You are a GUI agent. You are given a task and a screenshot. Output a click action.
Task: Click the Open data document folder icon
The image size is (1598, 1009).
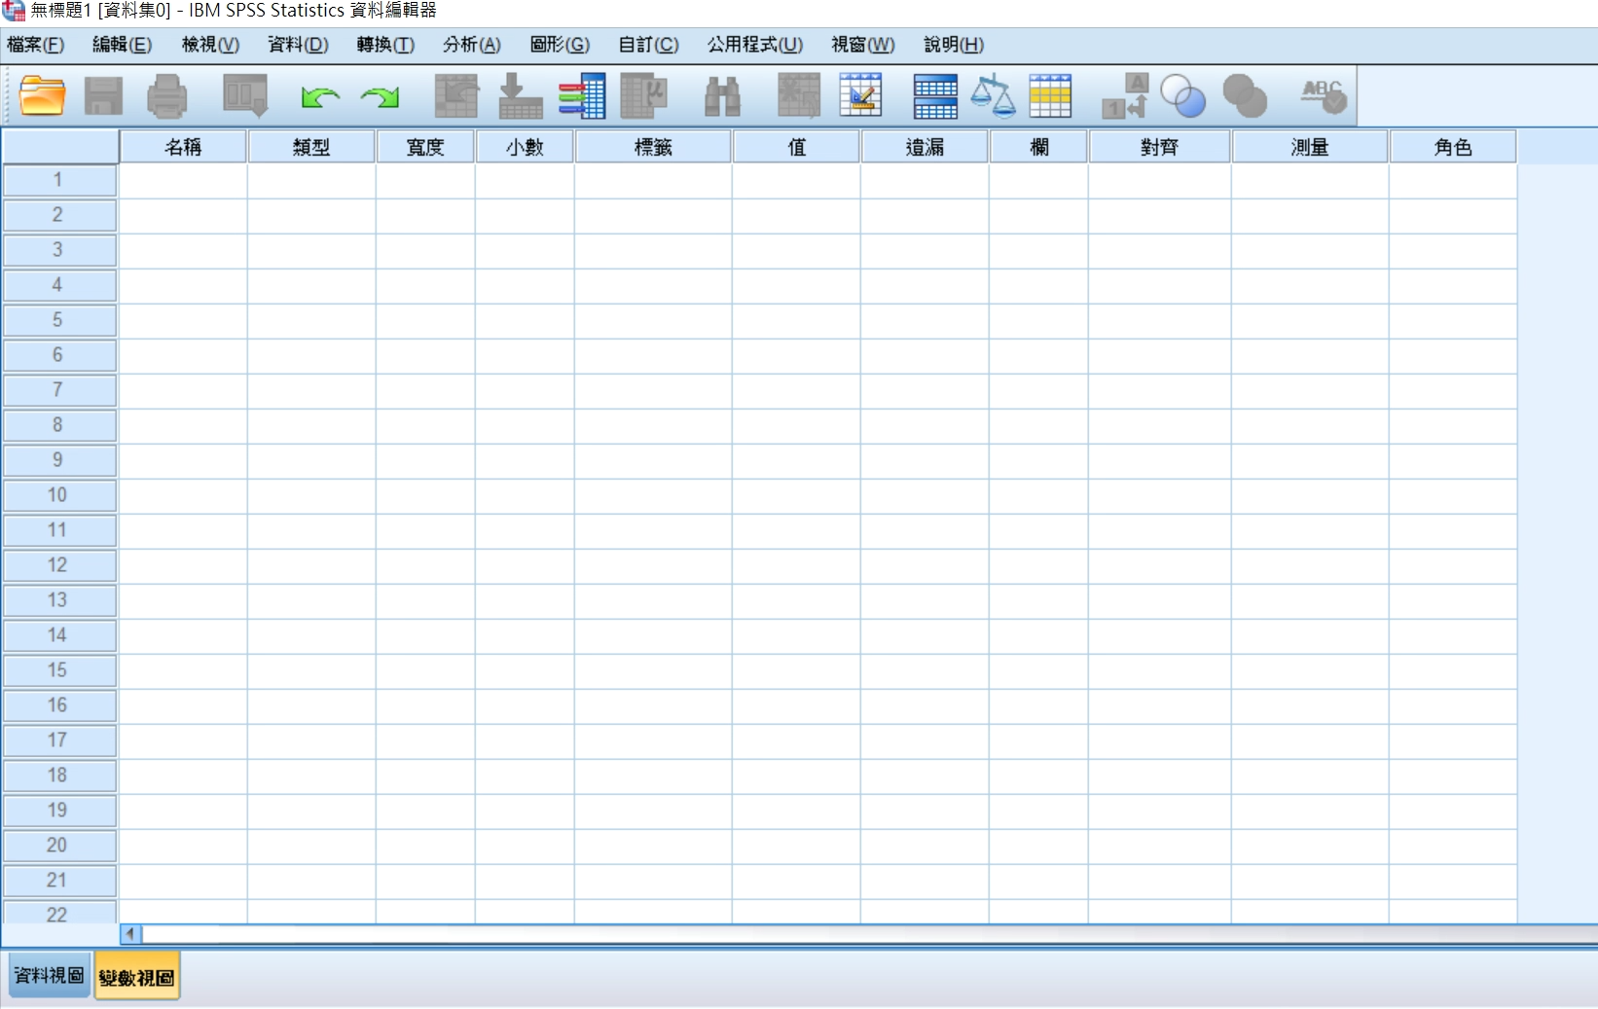click(x=42, y=96)
